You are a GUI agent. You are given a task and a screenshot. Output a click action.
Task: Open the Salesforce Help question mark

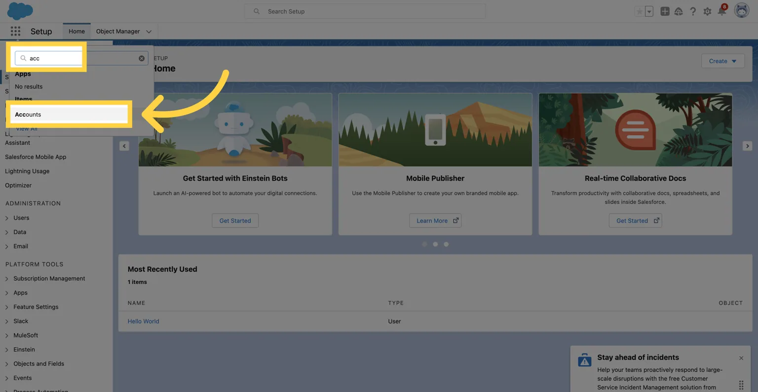coord(693,11)
